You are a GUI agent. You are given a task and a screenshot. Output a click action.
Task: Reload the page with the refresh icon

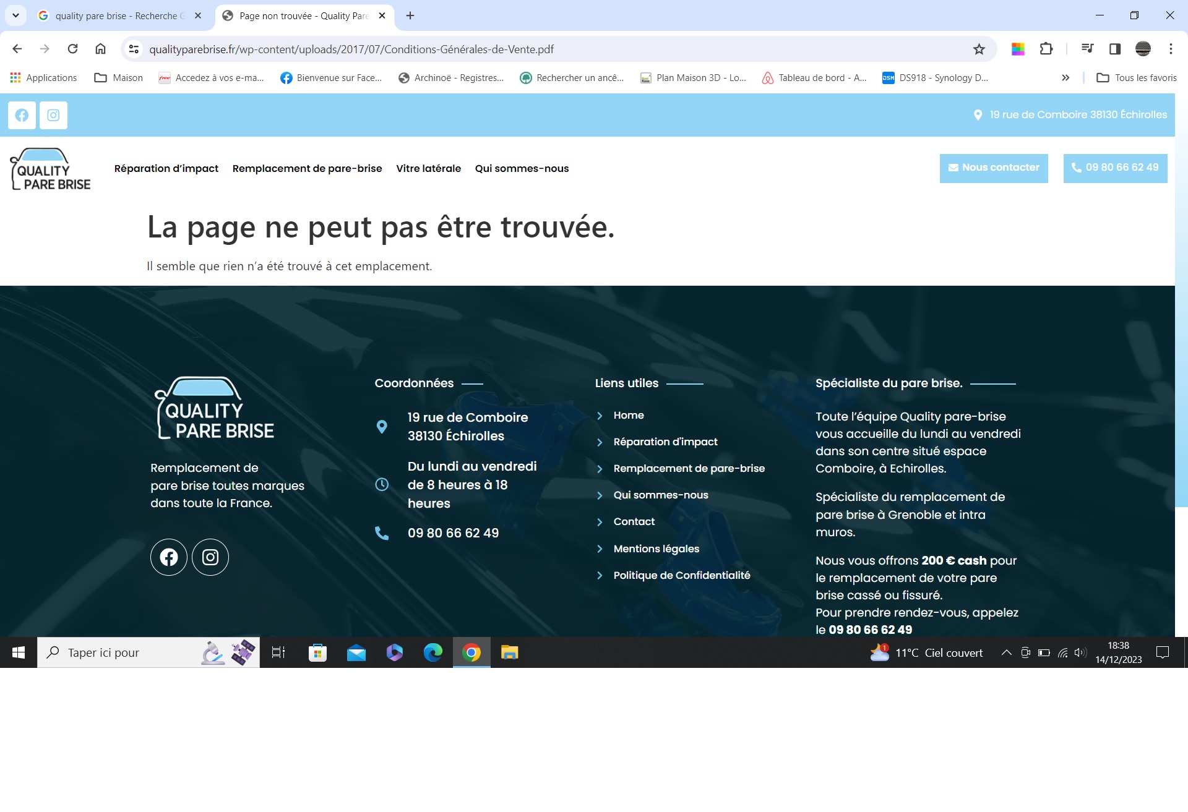click(x=72, y=49)
